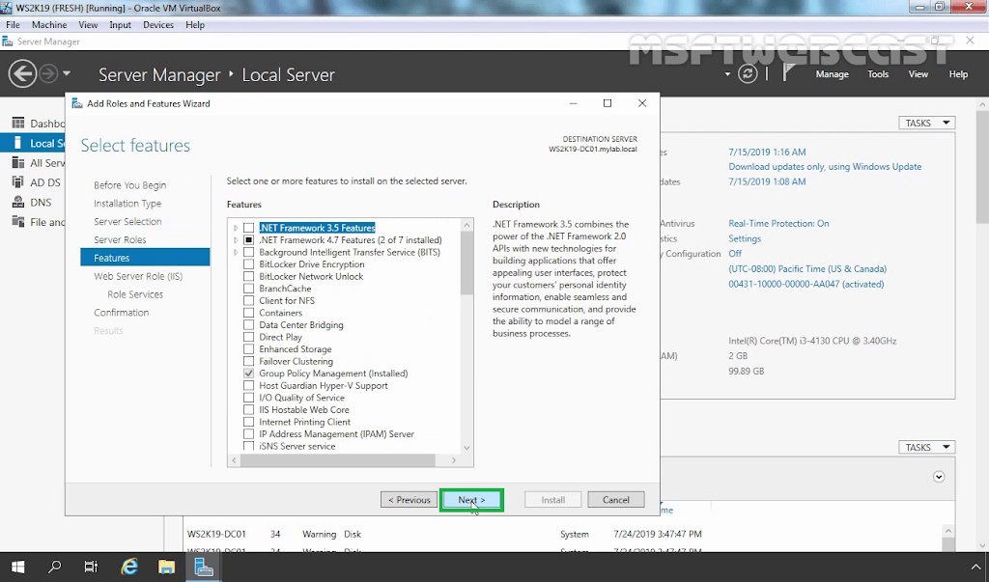Go to Before You Begin step

[x=130, y=185]
